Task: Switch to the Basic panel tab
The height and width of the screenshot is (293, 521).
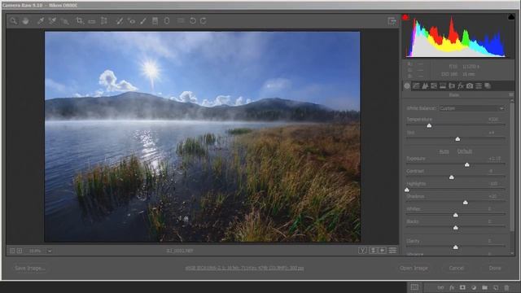Action: [x=407, y=86]
